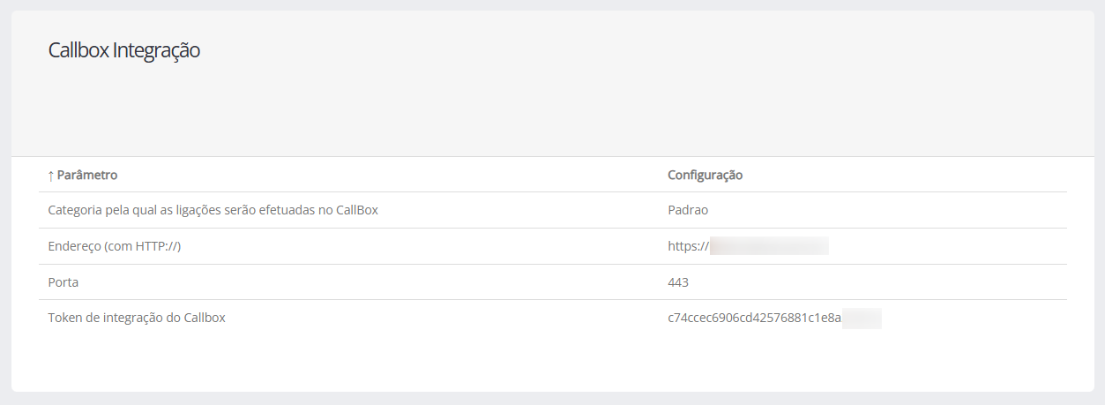Click the c74ccec6906cd token value

tap(754, 318)
